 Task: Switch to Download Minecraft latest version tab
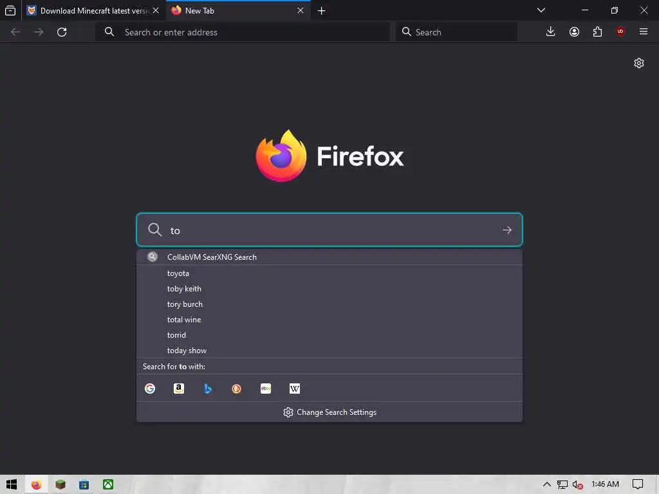tap(94, 10)
